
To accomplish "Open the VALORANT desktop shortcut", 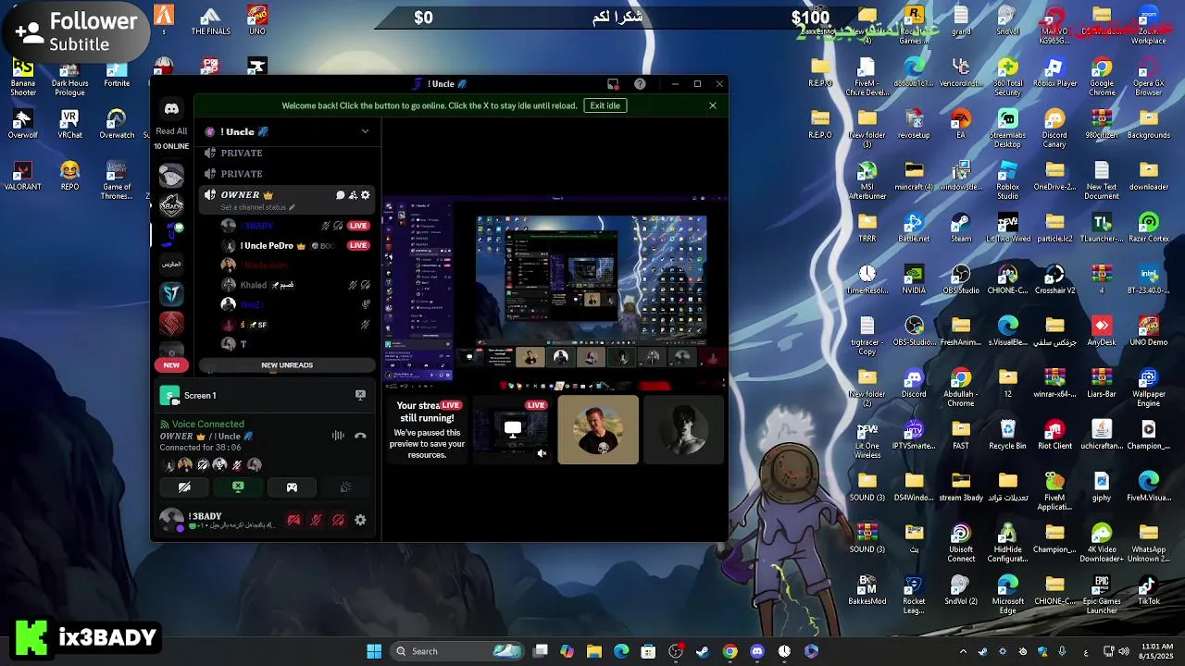I will pos(23,176).
